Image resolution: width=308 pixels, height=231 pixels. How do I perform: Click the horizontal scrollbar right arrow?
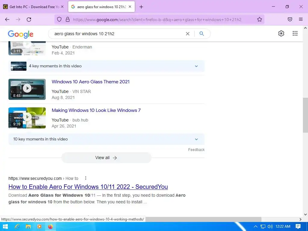pyautogui.click(x=300, y=219)
